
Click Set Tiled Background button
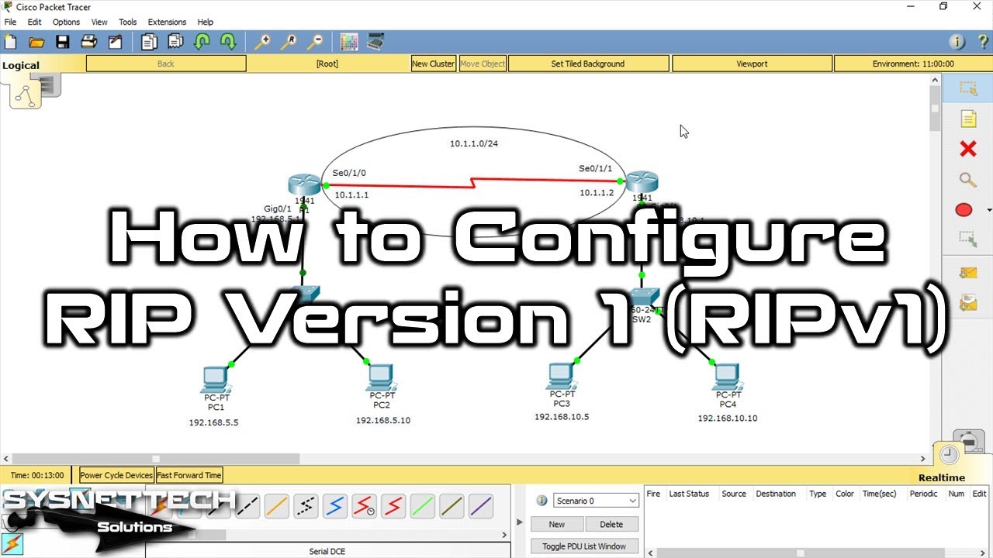588,64
